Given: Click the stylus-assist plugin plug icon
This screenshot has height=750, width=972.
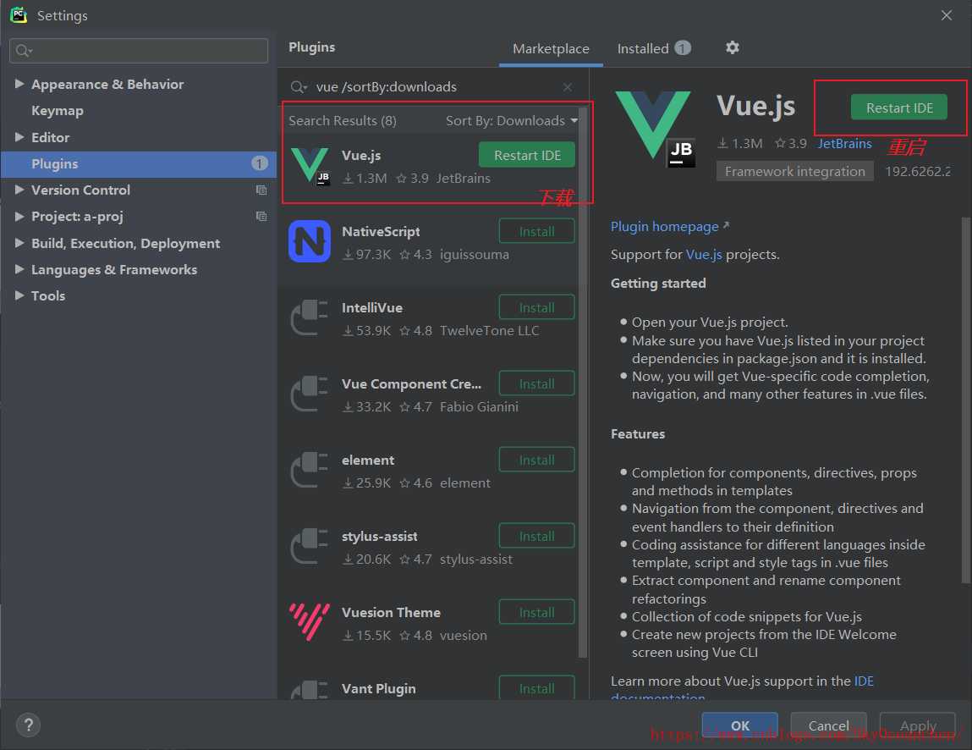Looking at the screenshot, I should pyautogui.click(x=310, y=547).
